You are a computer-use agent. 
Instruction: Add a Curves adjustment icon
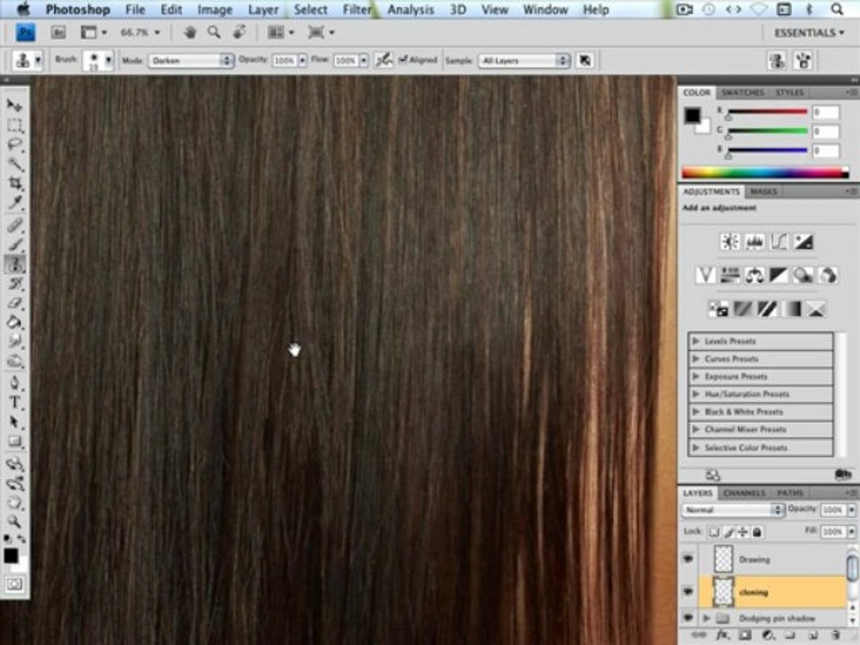(x=778, y=242)
